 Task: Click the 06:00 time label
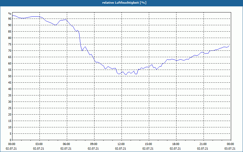click(66, 144)
